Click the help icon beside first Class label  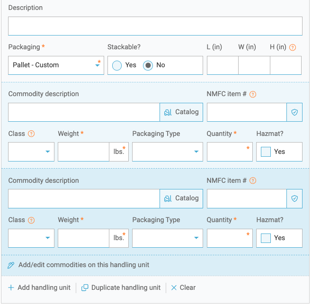coord(31,134)
